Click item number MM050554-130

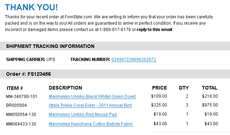pos(21,115)
